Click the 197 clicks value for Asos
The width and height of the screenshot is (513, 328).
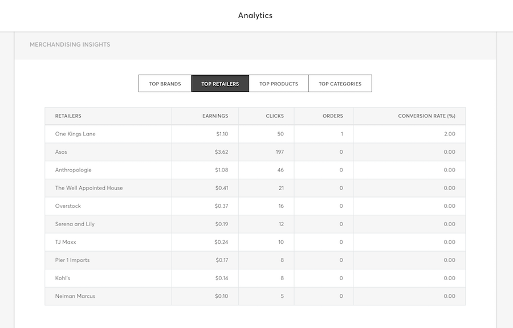pyautogui.click(x=280, y=152)
